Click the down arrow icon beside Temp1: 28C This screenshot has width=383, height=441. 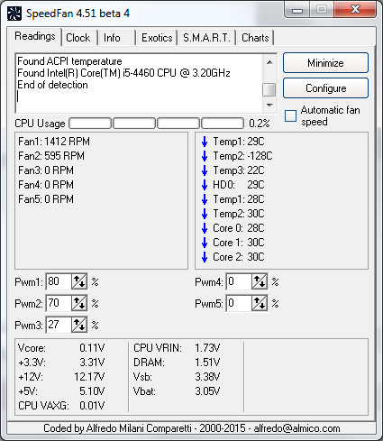pyautogui.click(x=205, y=199)
